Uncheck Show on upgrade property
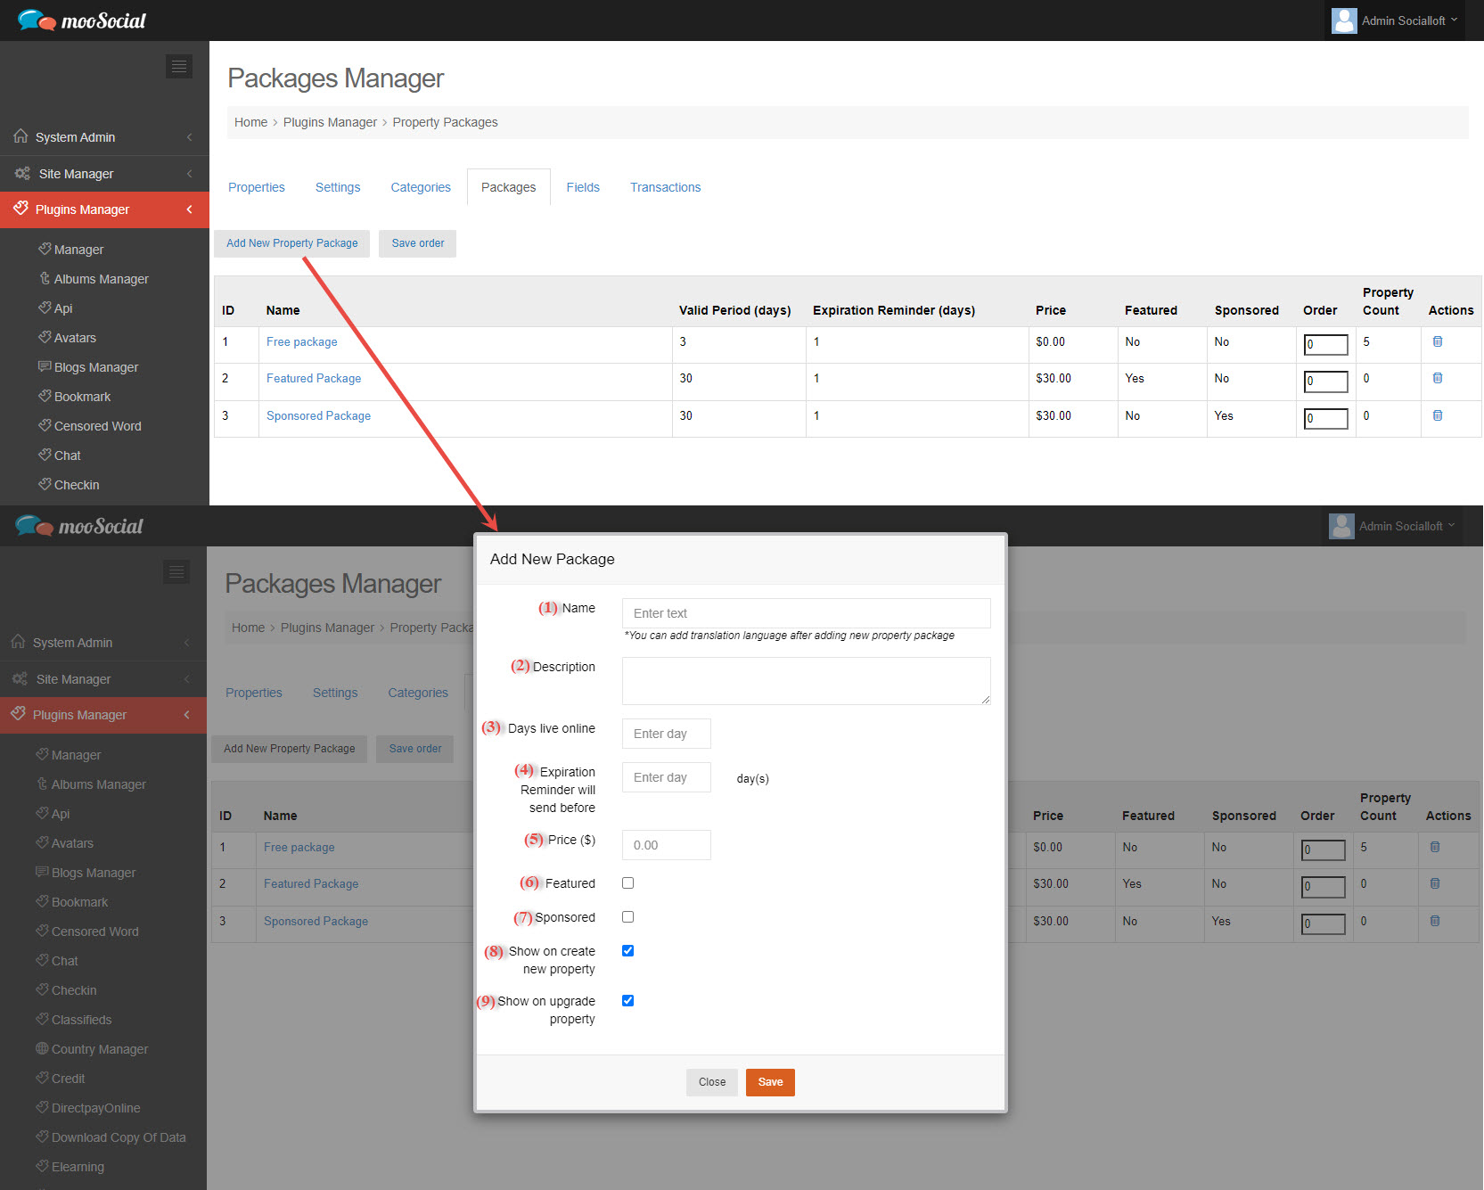The width and height of the screenshot is (1484, 1190). pyautogui.click(x=627, y=1000)
